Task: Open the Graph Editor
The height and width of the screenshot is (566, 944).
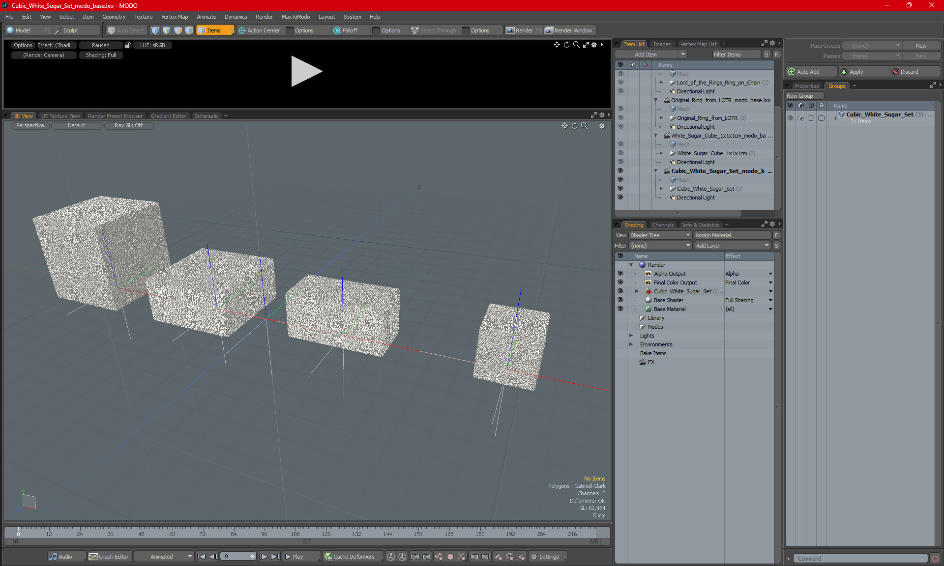Action: pyautogui.click(x=109, y=557)
